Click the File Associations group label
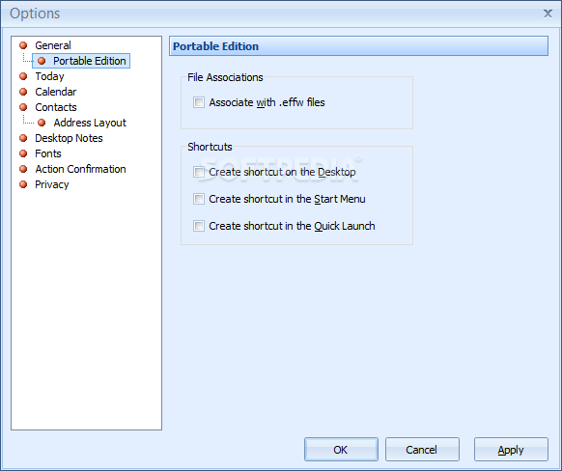The height and width of the screenshot is (471, 562). [x=225, y=77]
